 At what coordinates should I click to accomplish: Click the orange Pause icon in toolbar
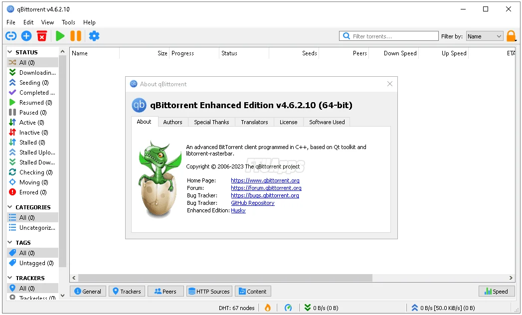pos(76,36)
